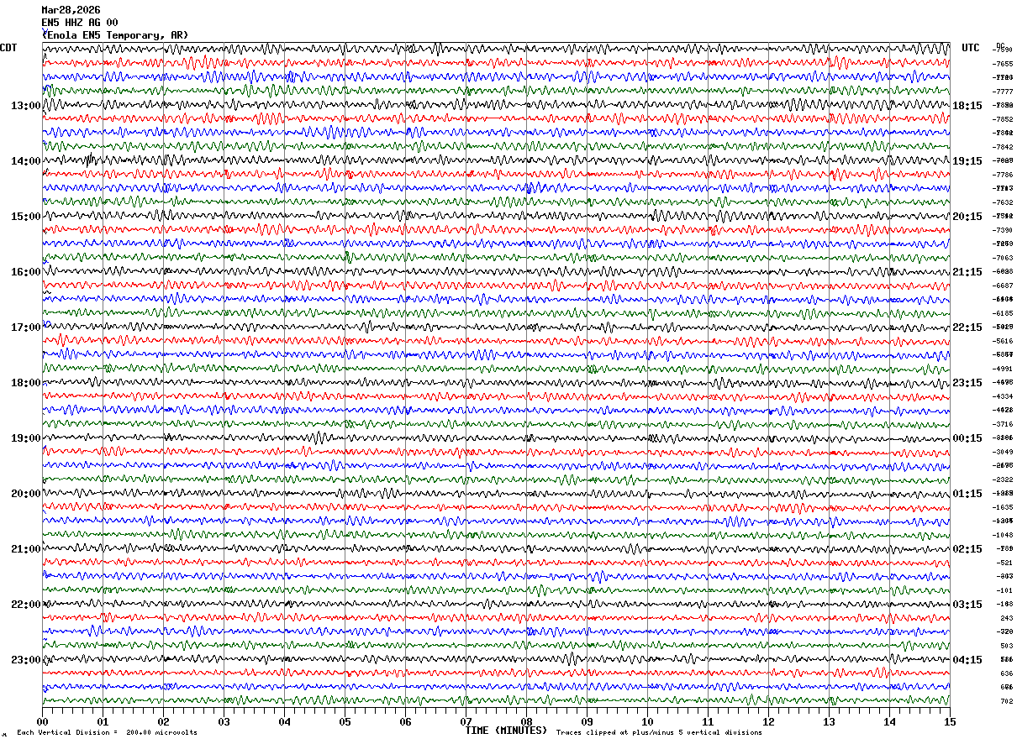
Task: Click minute tick label "01" on the axis
Action: point(103,721)
